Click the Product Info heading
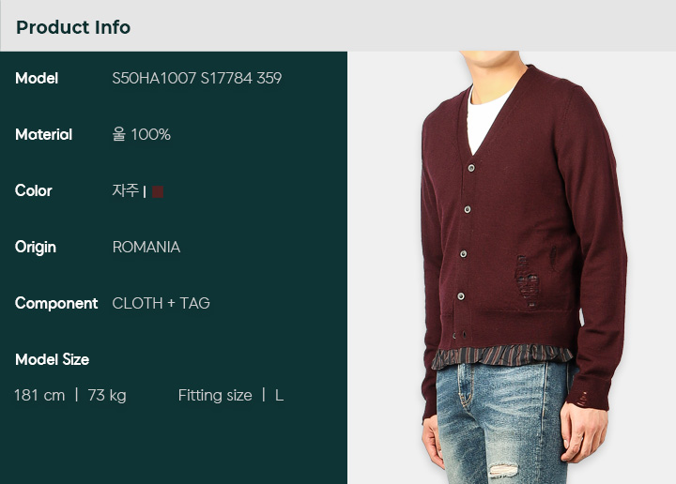Viewport: 676px width, 484px height. click(73, 27)
